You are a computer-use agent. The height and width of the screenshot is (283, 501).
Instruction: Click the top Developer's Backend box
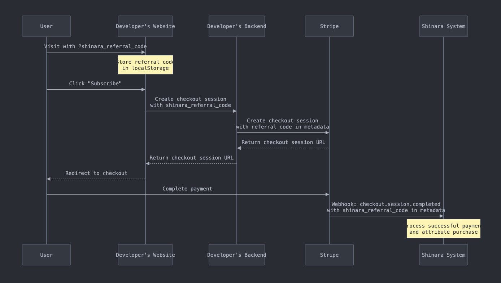click(x=237, y=26)
